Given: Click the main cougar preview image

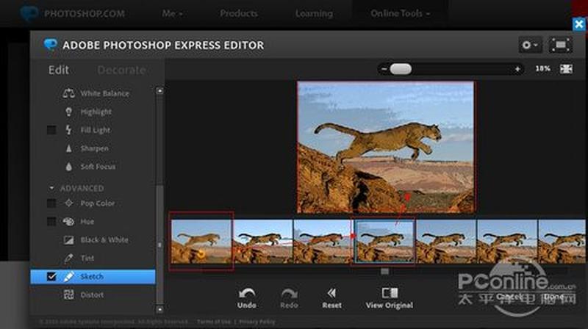Looking at the screenshot, I should point(385,148).
